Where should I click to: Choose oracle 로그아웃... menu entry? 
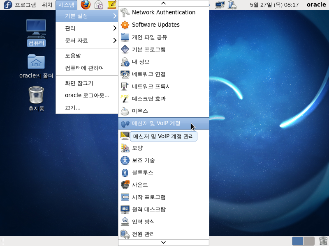point(87,96)
